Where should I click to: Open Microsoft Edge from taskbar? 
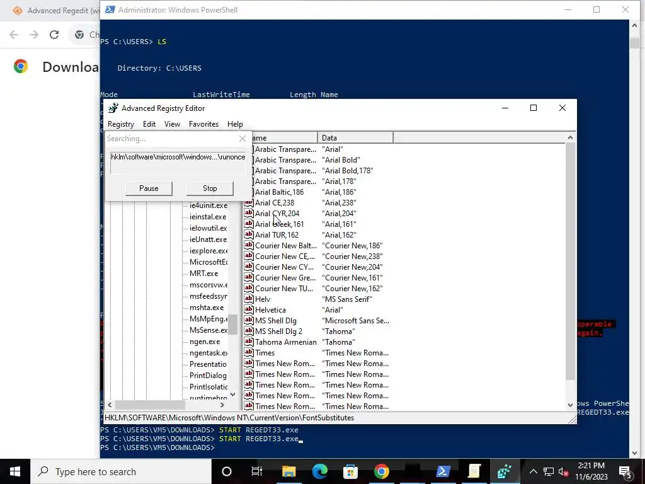pos(319,471)
